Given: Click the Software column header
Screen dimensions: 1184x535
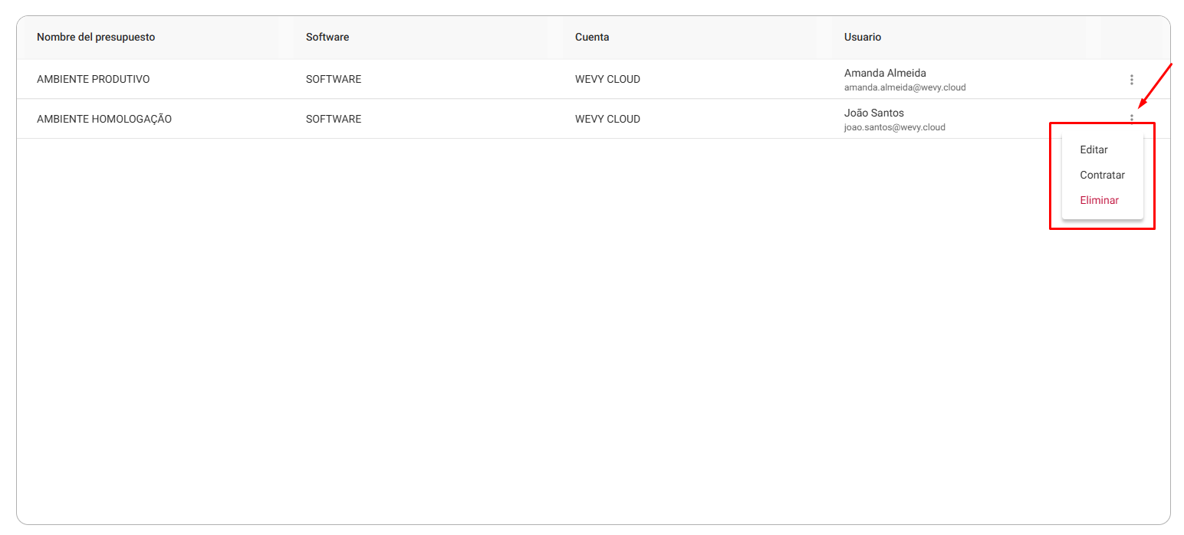Looking at the screenshot, I should pyautogui.click(x=327, y=37).
